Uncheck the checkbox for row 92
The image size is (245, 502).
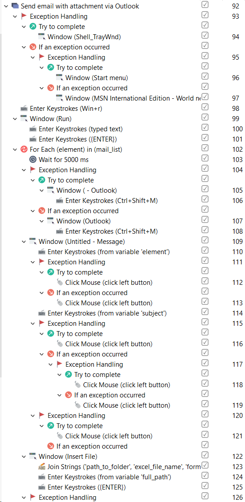(205, 4)
